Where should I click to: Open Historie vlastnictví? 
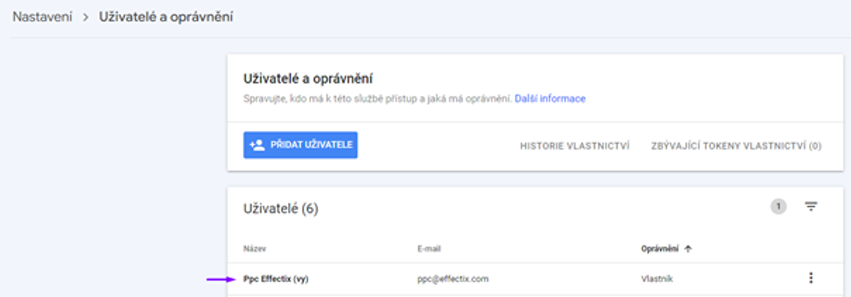point(575,146)
